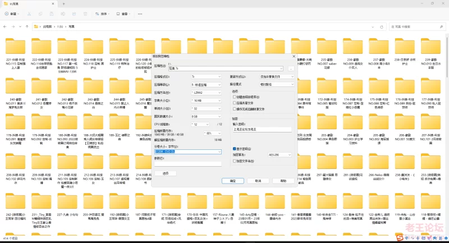Image resolution: width=449 pixels, height=243 pixels.
Task: Go forward with the right arrow
Action: tap(13, 26)
